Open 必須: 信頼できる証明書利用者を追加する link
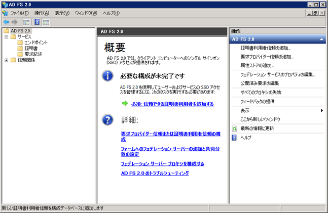 [x=172, y=104]
